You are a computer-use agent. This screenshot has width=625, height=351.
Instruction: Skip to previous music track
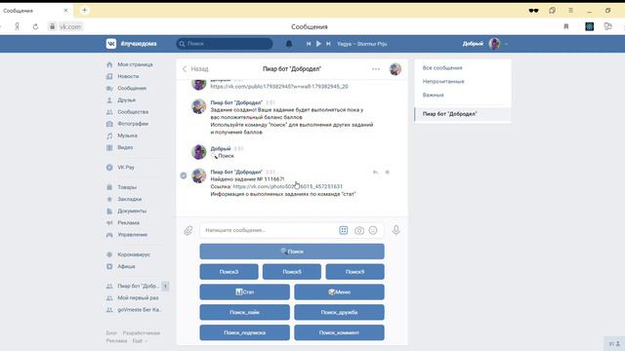click(309, 44)
